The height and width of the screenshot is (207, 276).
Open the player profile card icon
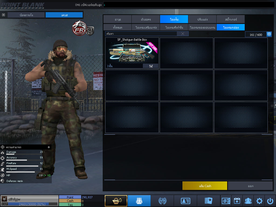click(185, 201)
